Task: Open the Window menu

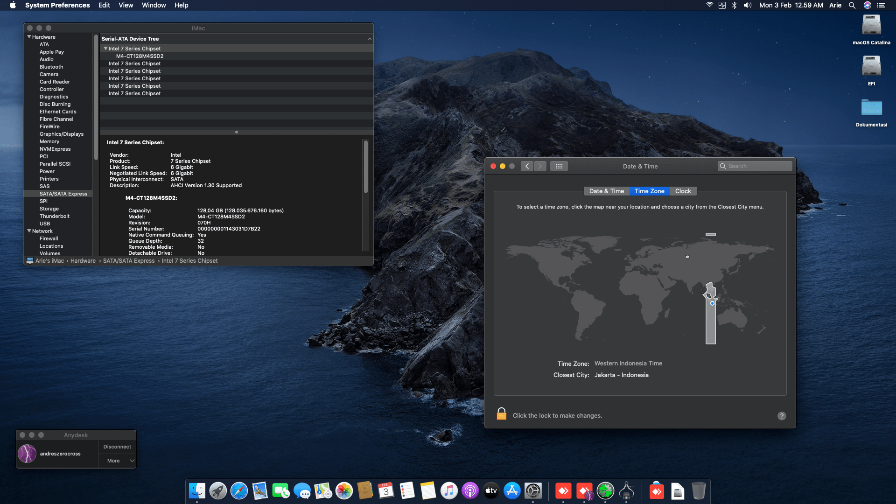Action: click(154, 5)
